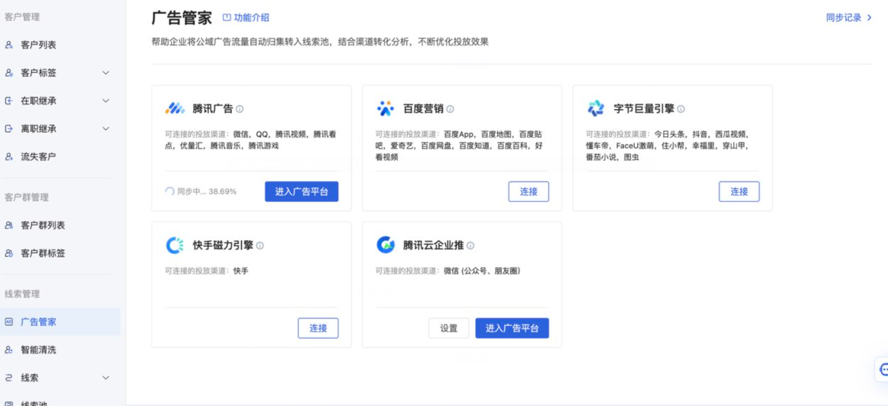This screenshot has height=406, width=888.
Task: Go to 流失客户 menu item
Action: coord(60,157)
